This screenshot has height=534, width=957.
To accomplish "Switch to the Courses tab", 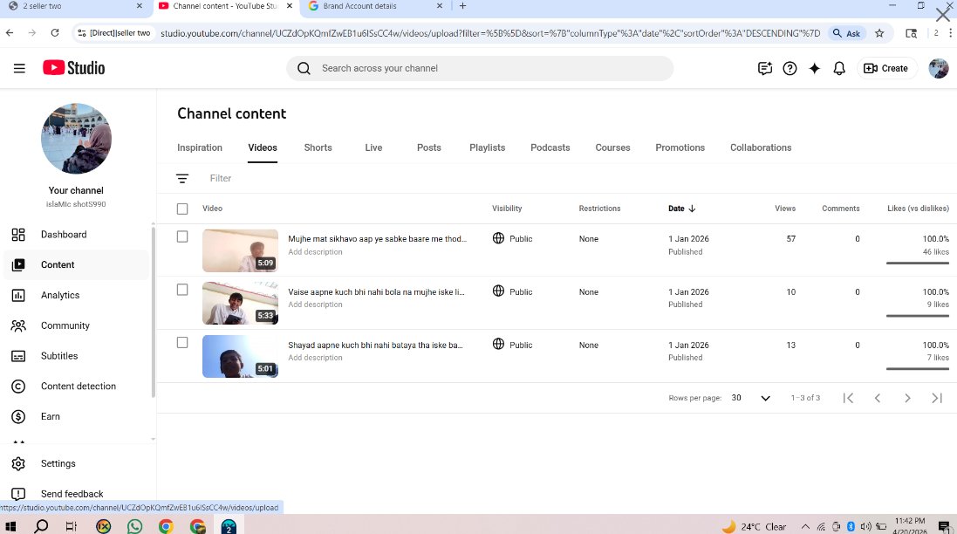I will point(612,147).
